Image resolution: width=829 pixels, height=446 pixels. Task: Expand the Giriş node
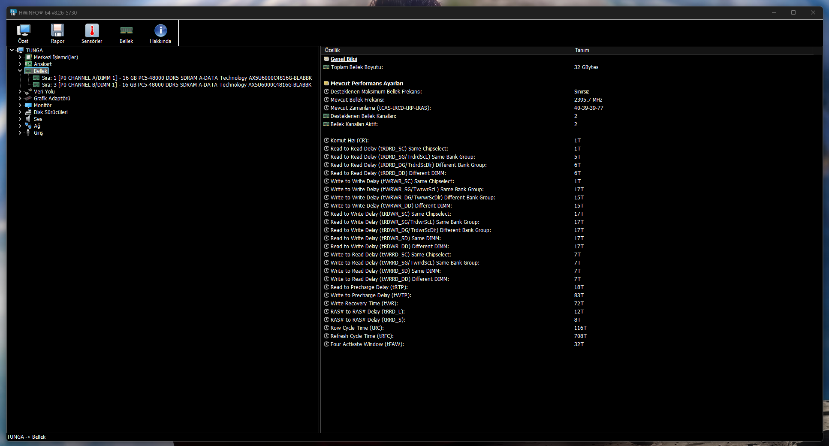point(20,133)
